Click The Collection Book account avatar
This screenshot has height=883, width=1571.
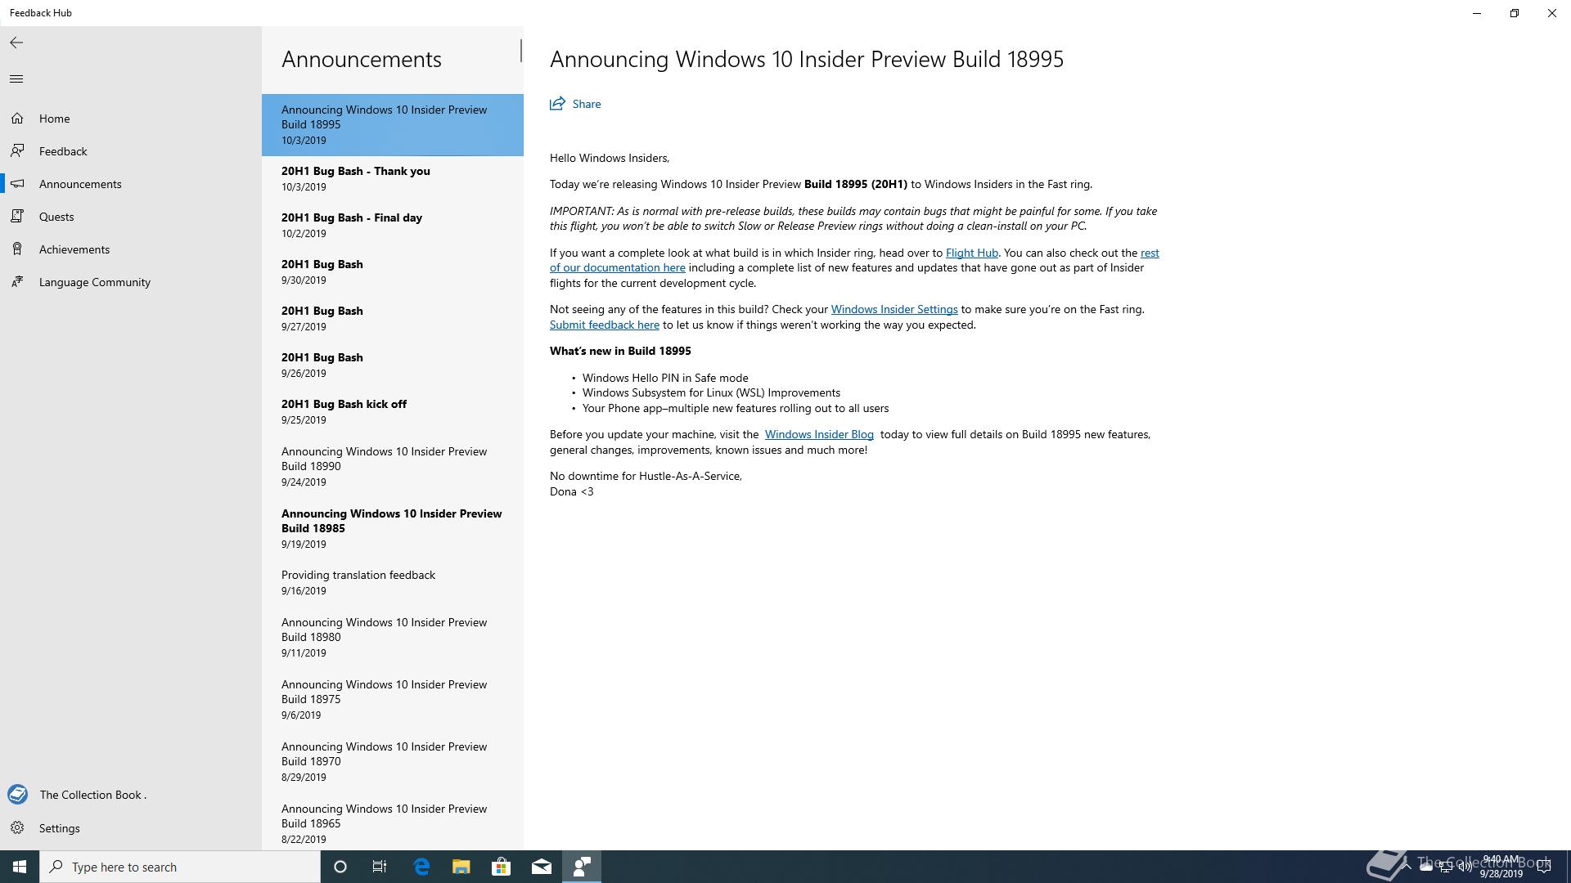click(x=17, y=795)
